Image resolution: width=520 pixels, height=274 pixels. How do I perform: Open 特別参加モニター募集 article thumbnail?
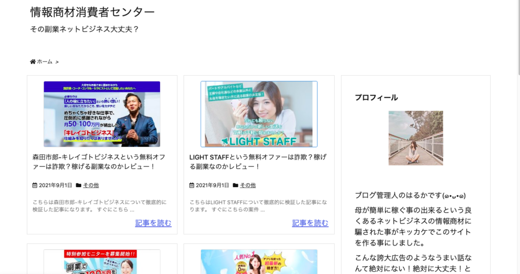[102, 262]
